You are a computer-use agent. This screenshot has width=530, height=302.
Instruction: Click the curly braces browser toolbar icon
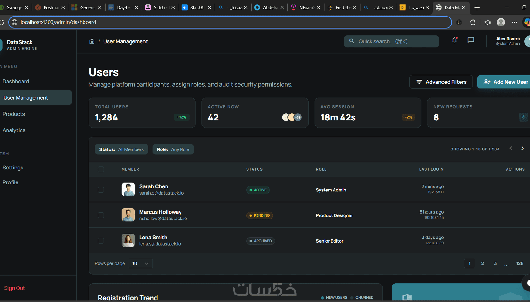459,22
